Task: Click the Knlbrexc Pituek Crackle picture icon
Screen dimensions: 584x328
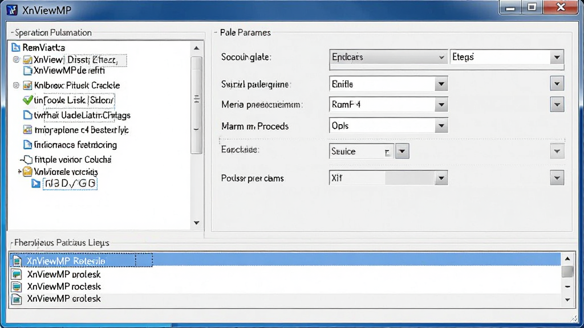Action: (27, 85)
